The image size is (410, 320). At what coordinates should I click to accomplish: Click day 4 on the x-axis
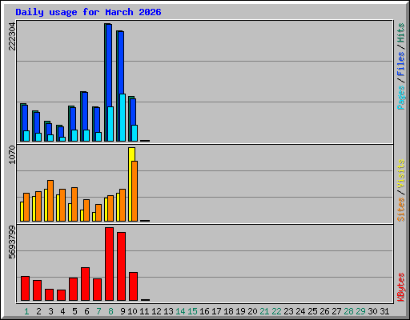[x=62, y=311]
